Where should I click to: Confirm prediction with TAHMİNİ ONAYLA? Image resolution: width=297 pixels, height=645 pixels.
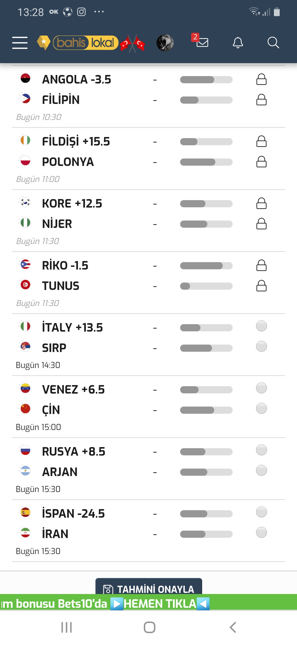pyautogui.click(x=149, y=587)
